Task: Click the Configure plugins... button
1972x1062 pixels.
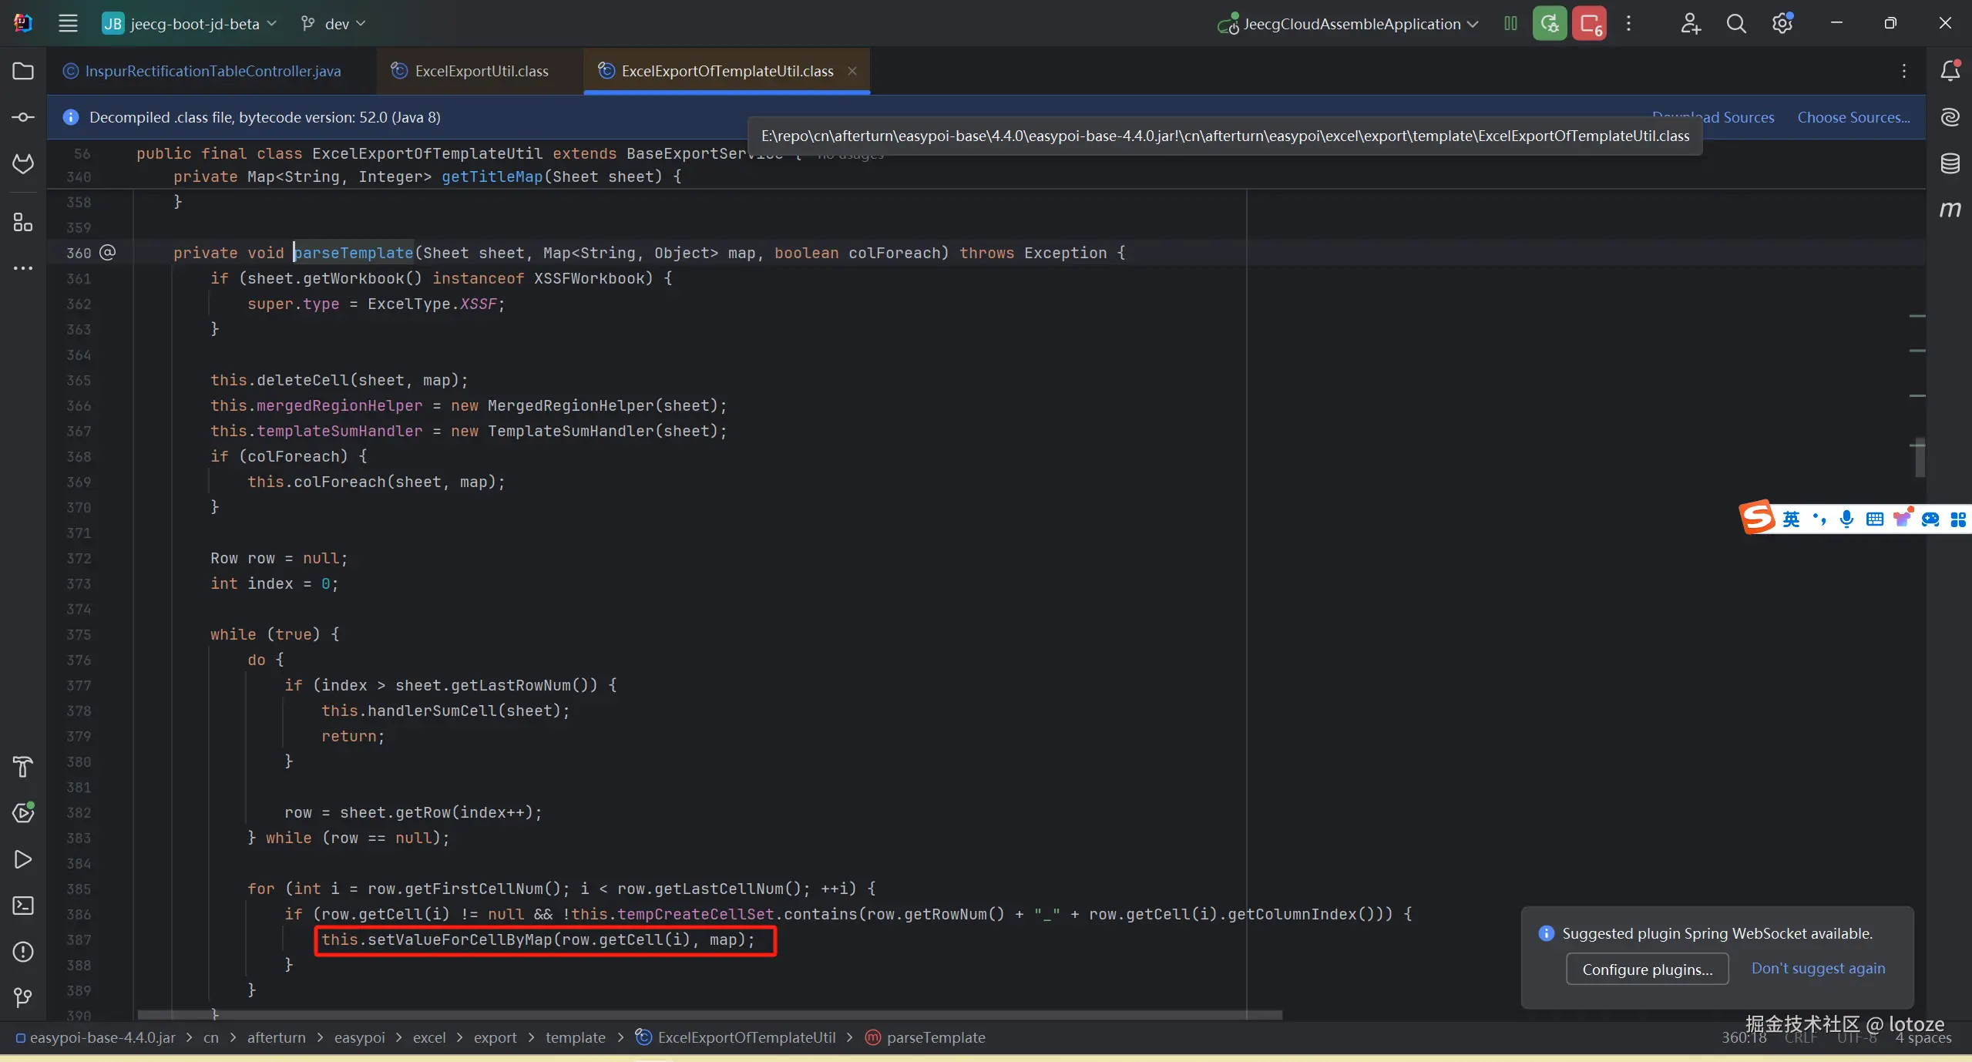Action: (x=1647, y=970)
